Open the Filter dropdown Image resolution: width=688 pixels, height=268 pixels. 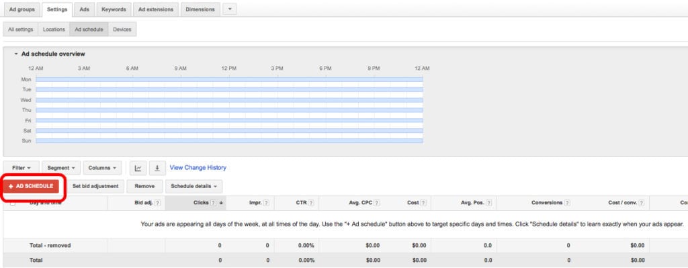[x=21, y=168]
